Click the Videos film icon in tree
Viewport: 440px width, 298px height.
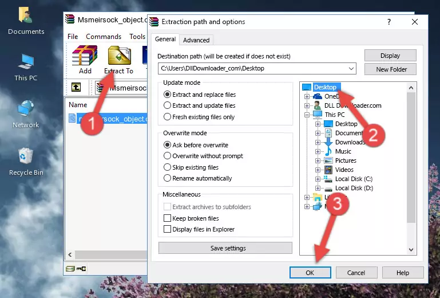coord(328,170)
